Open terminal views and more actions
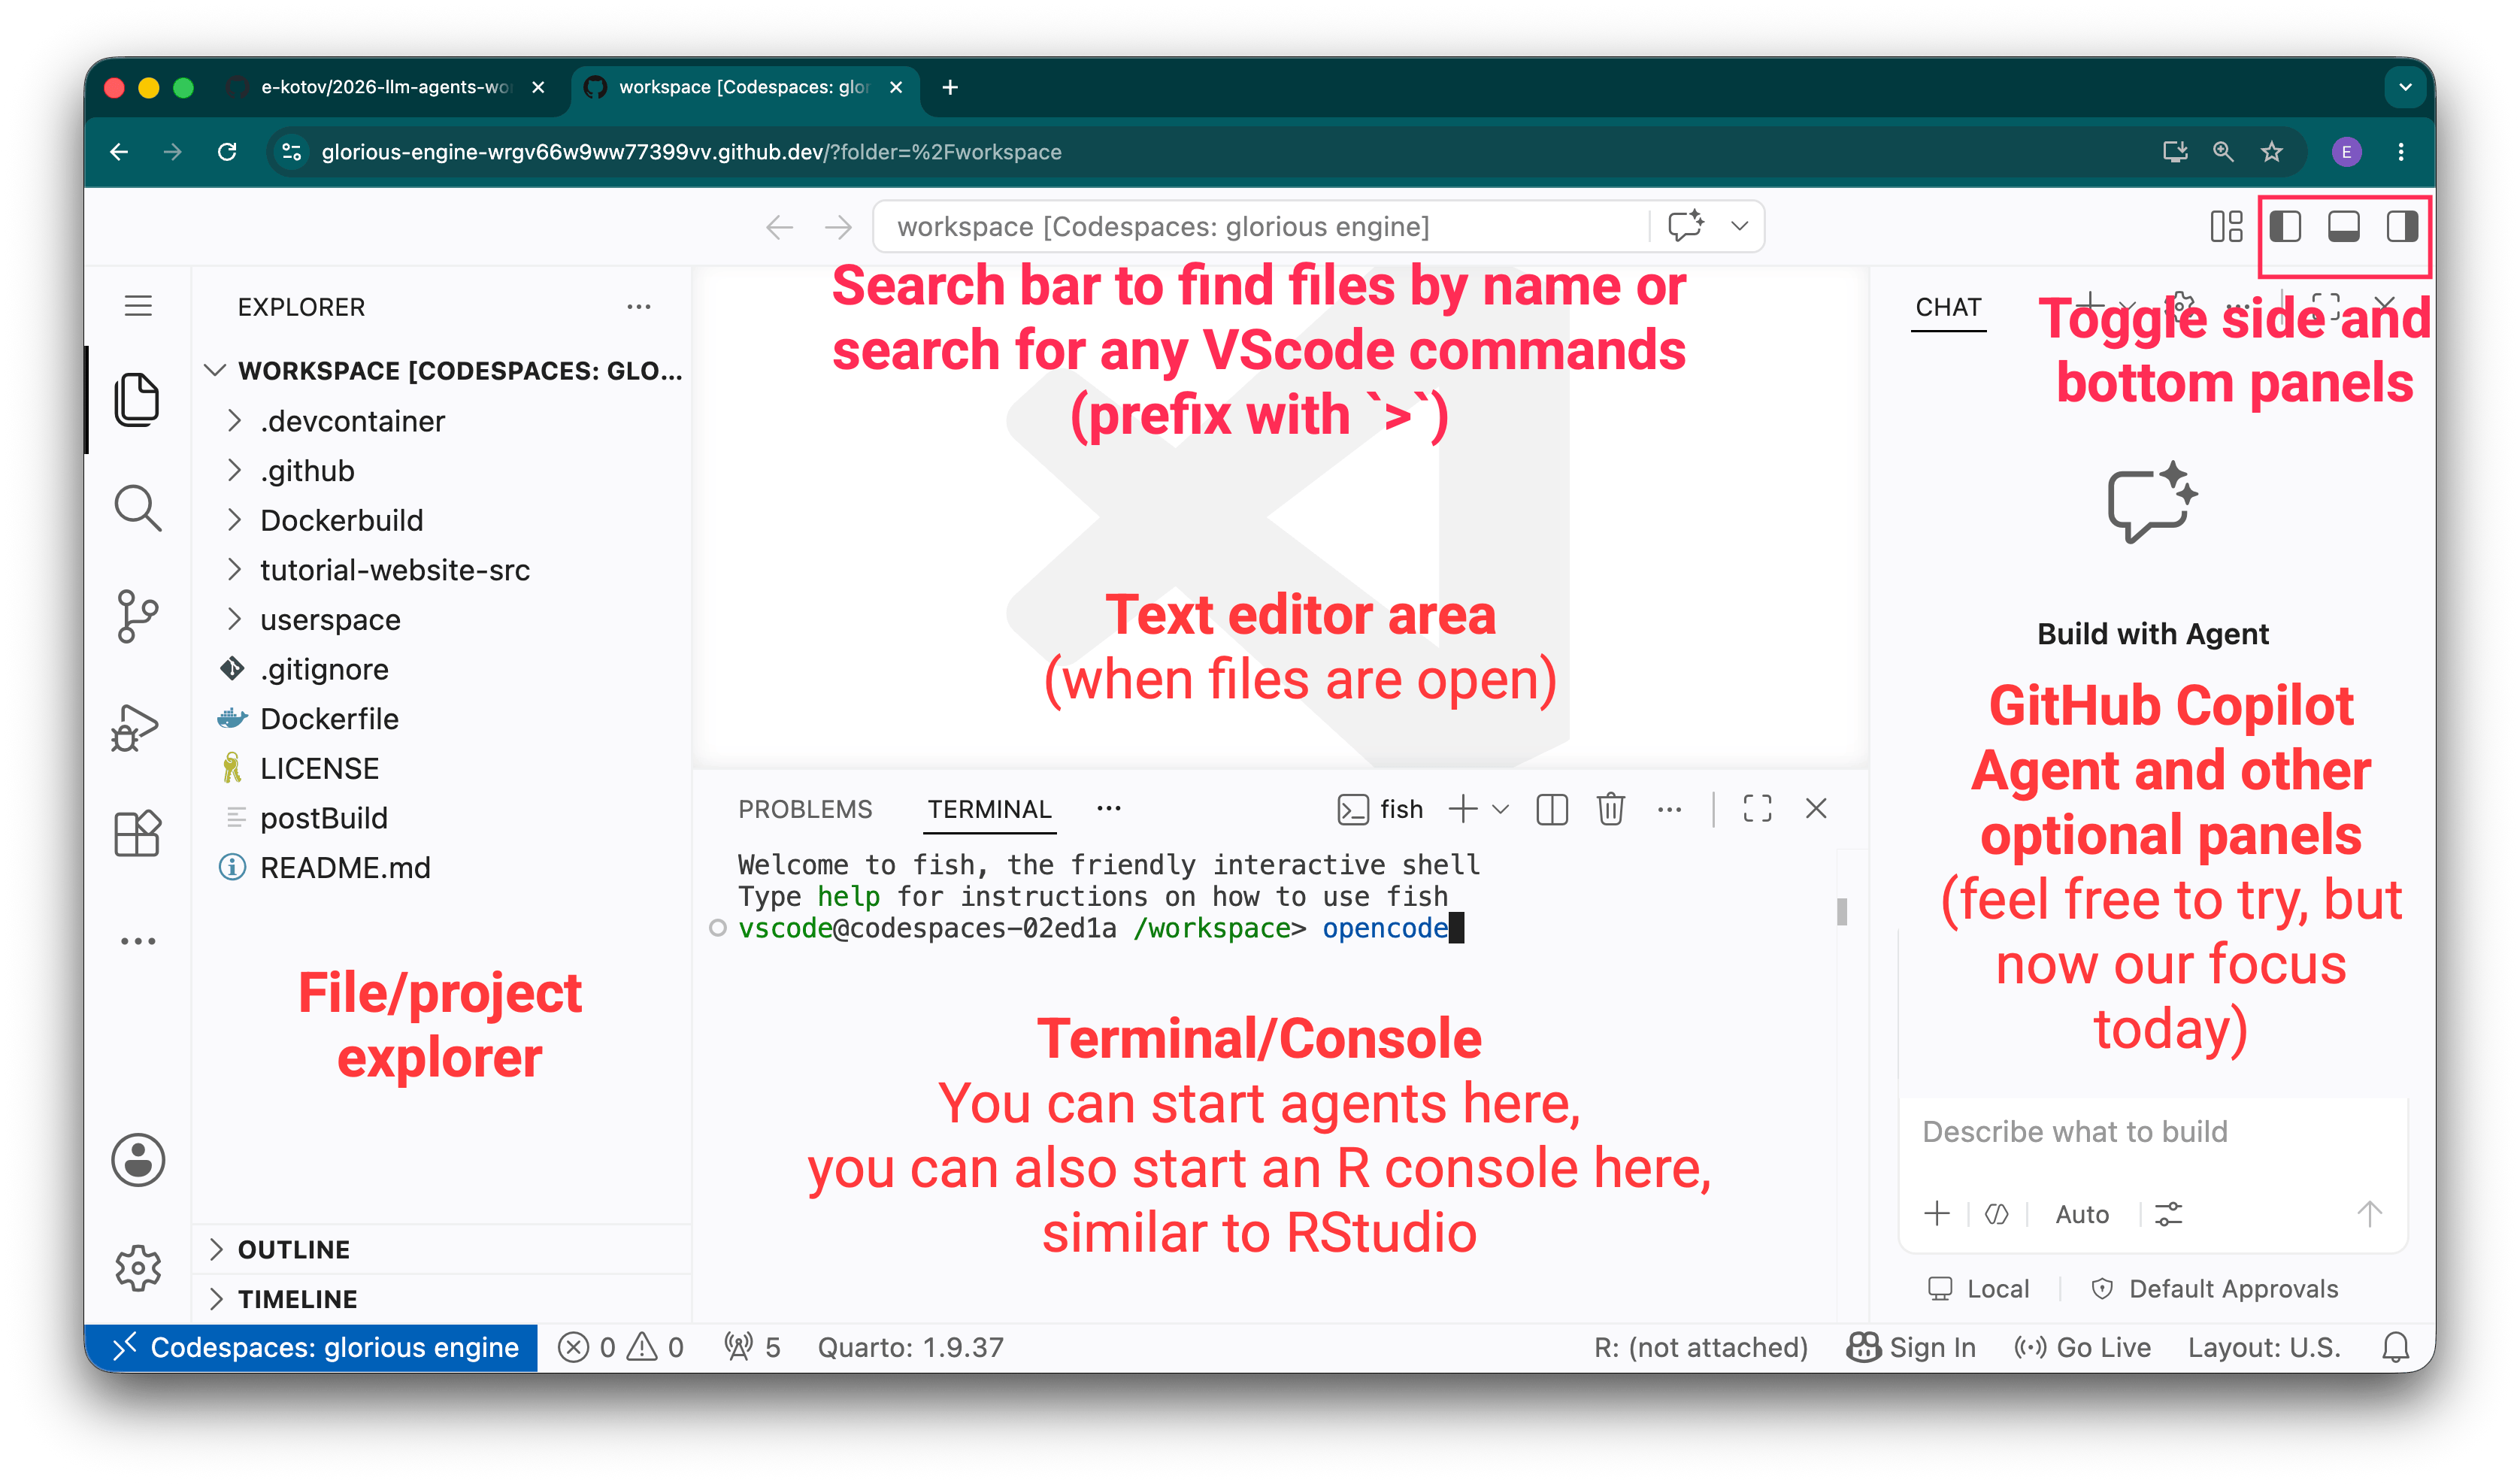Screen dimensions: 2520x1484 1669,809
